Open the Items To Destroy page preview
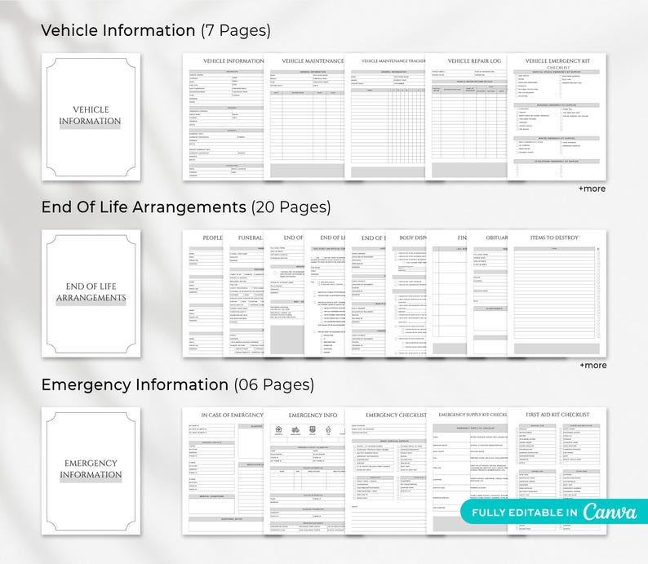This screenshot has width=648, height=564. pos(557,294)
